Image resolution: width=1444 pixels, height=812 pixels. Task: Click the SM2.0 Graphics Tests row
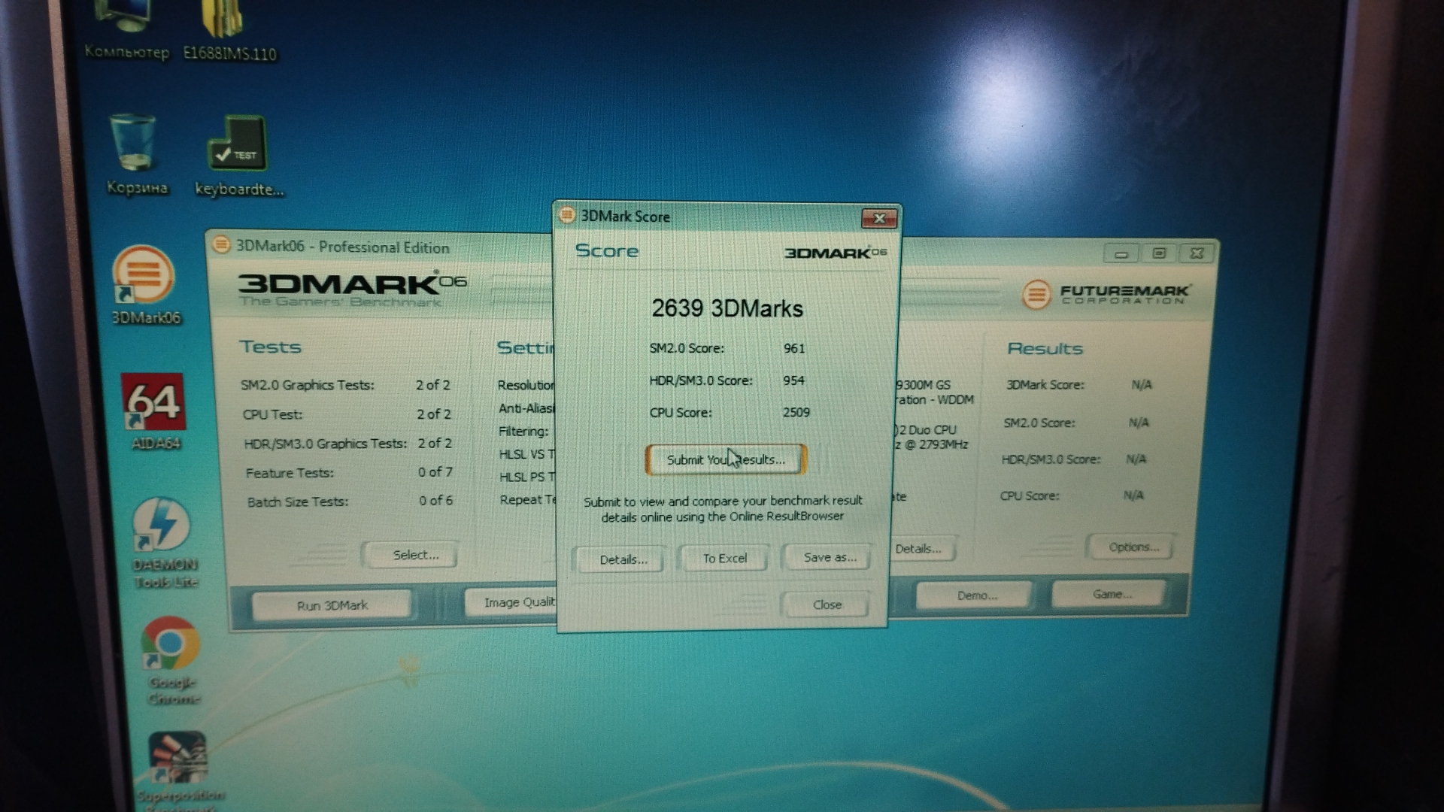point(345,385)
